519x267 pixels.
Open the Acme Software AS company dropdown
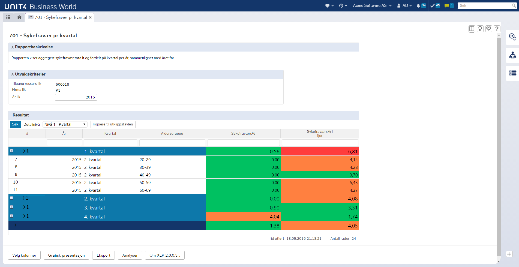tap(372, 5)
